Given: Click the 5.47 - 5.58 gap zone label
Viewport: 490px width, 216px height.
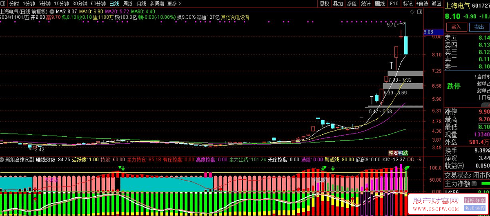Looking at the screenshot, I should [x=380, y=111].
